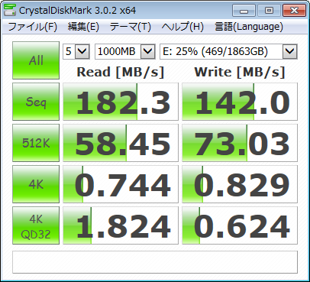Screen dimensions: 310x282
Task: Expand the E: drive selection dropdown
Action: [x=290, y=52]
